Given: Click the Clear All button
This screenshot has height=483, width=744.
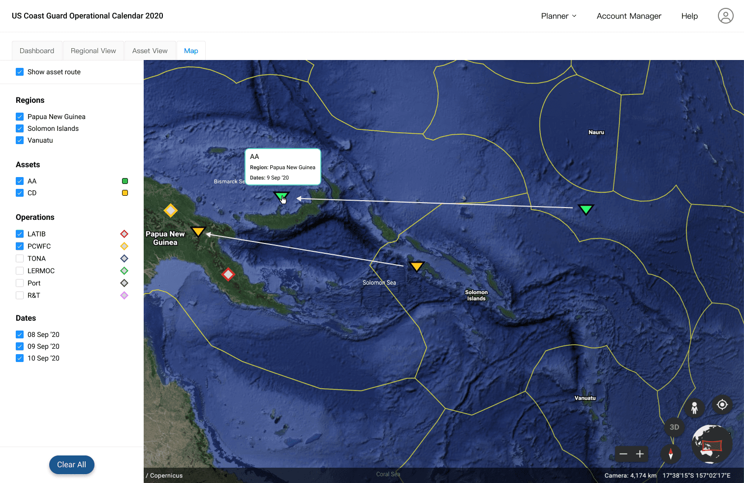Looking at the screenshot, I should coord(71,464).
